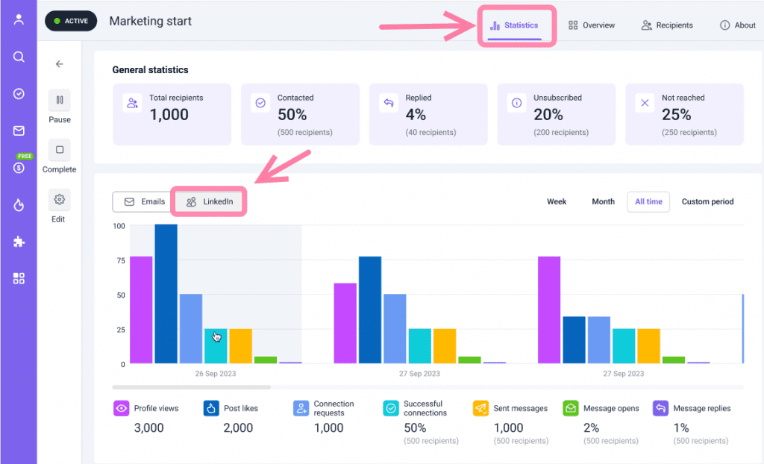The height and width of the screenshot is (464, 764).
Task: Select the mail campaigns icon in the sidebar
Action: tap(18, 131)
